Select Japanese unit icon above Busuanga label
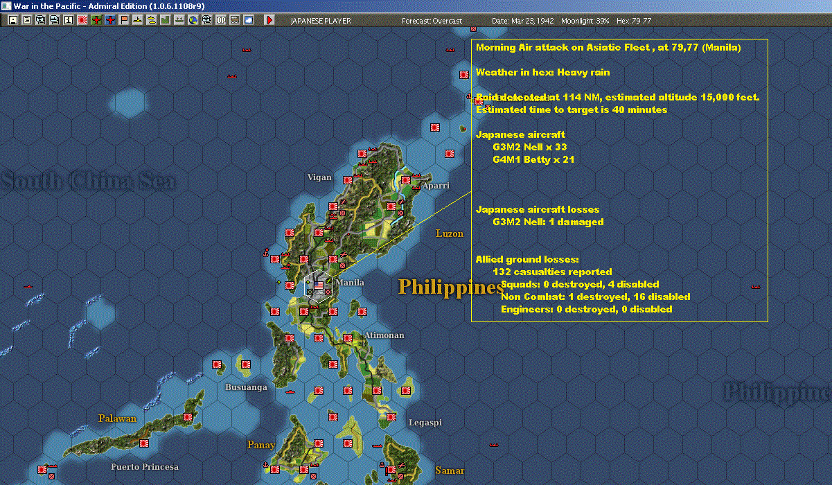This screenshot has width=832, height=485. click(245, 363)
